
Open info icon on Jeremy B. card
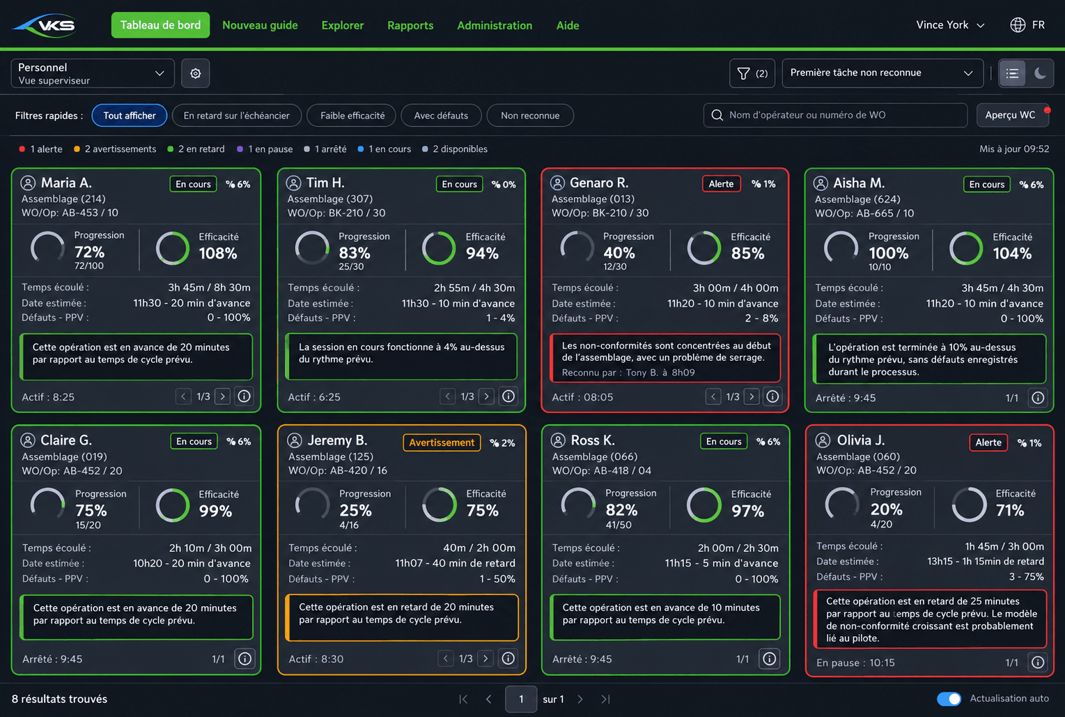tap(508, 658)
